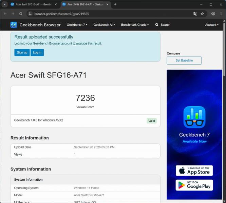
Task: Click the Upload Date value September 26 2026
Action: click(x=94, y=147)
